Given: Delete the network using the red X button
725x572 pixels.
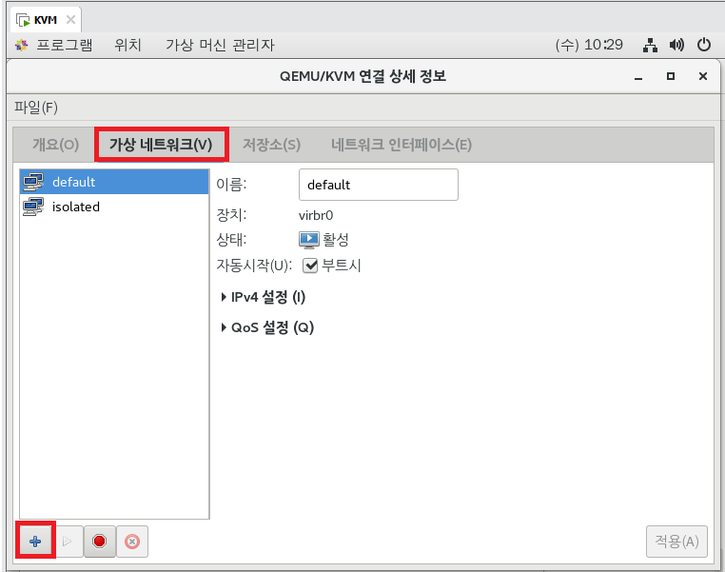Looking at the screenshot, I should coord(132,541).
